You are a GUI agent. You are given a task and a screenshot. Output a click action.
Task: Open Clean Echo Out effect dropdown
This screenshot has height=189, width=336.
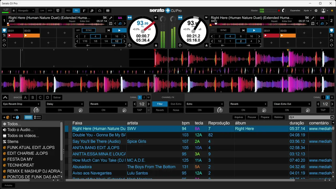point(292,104)
